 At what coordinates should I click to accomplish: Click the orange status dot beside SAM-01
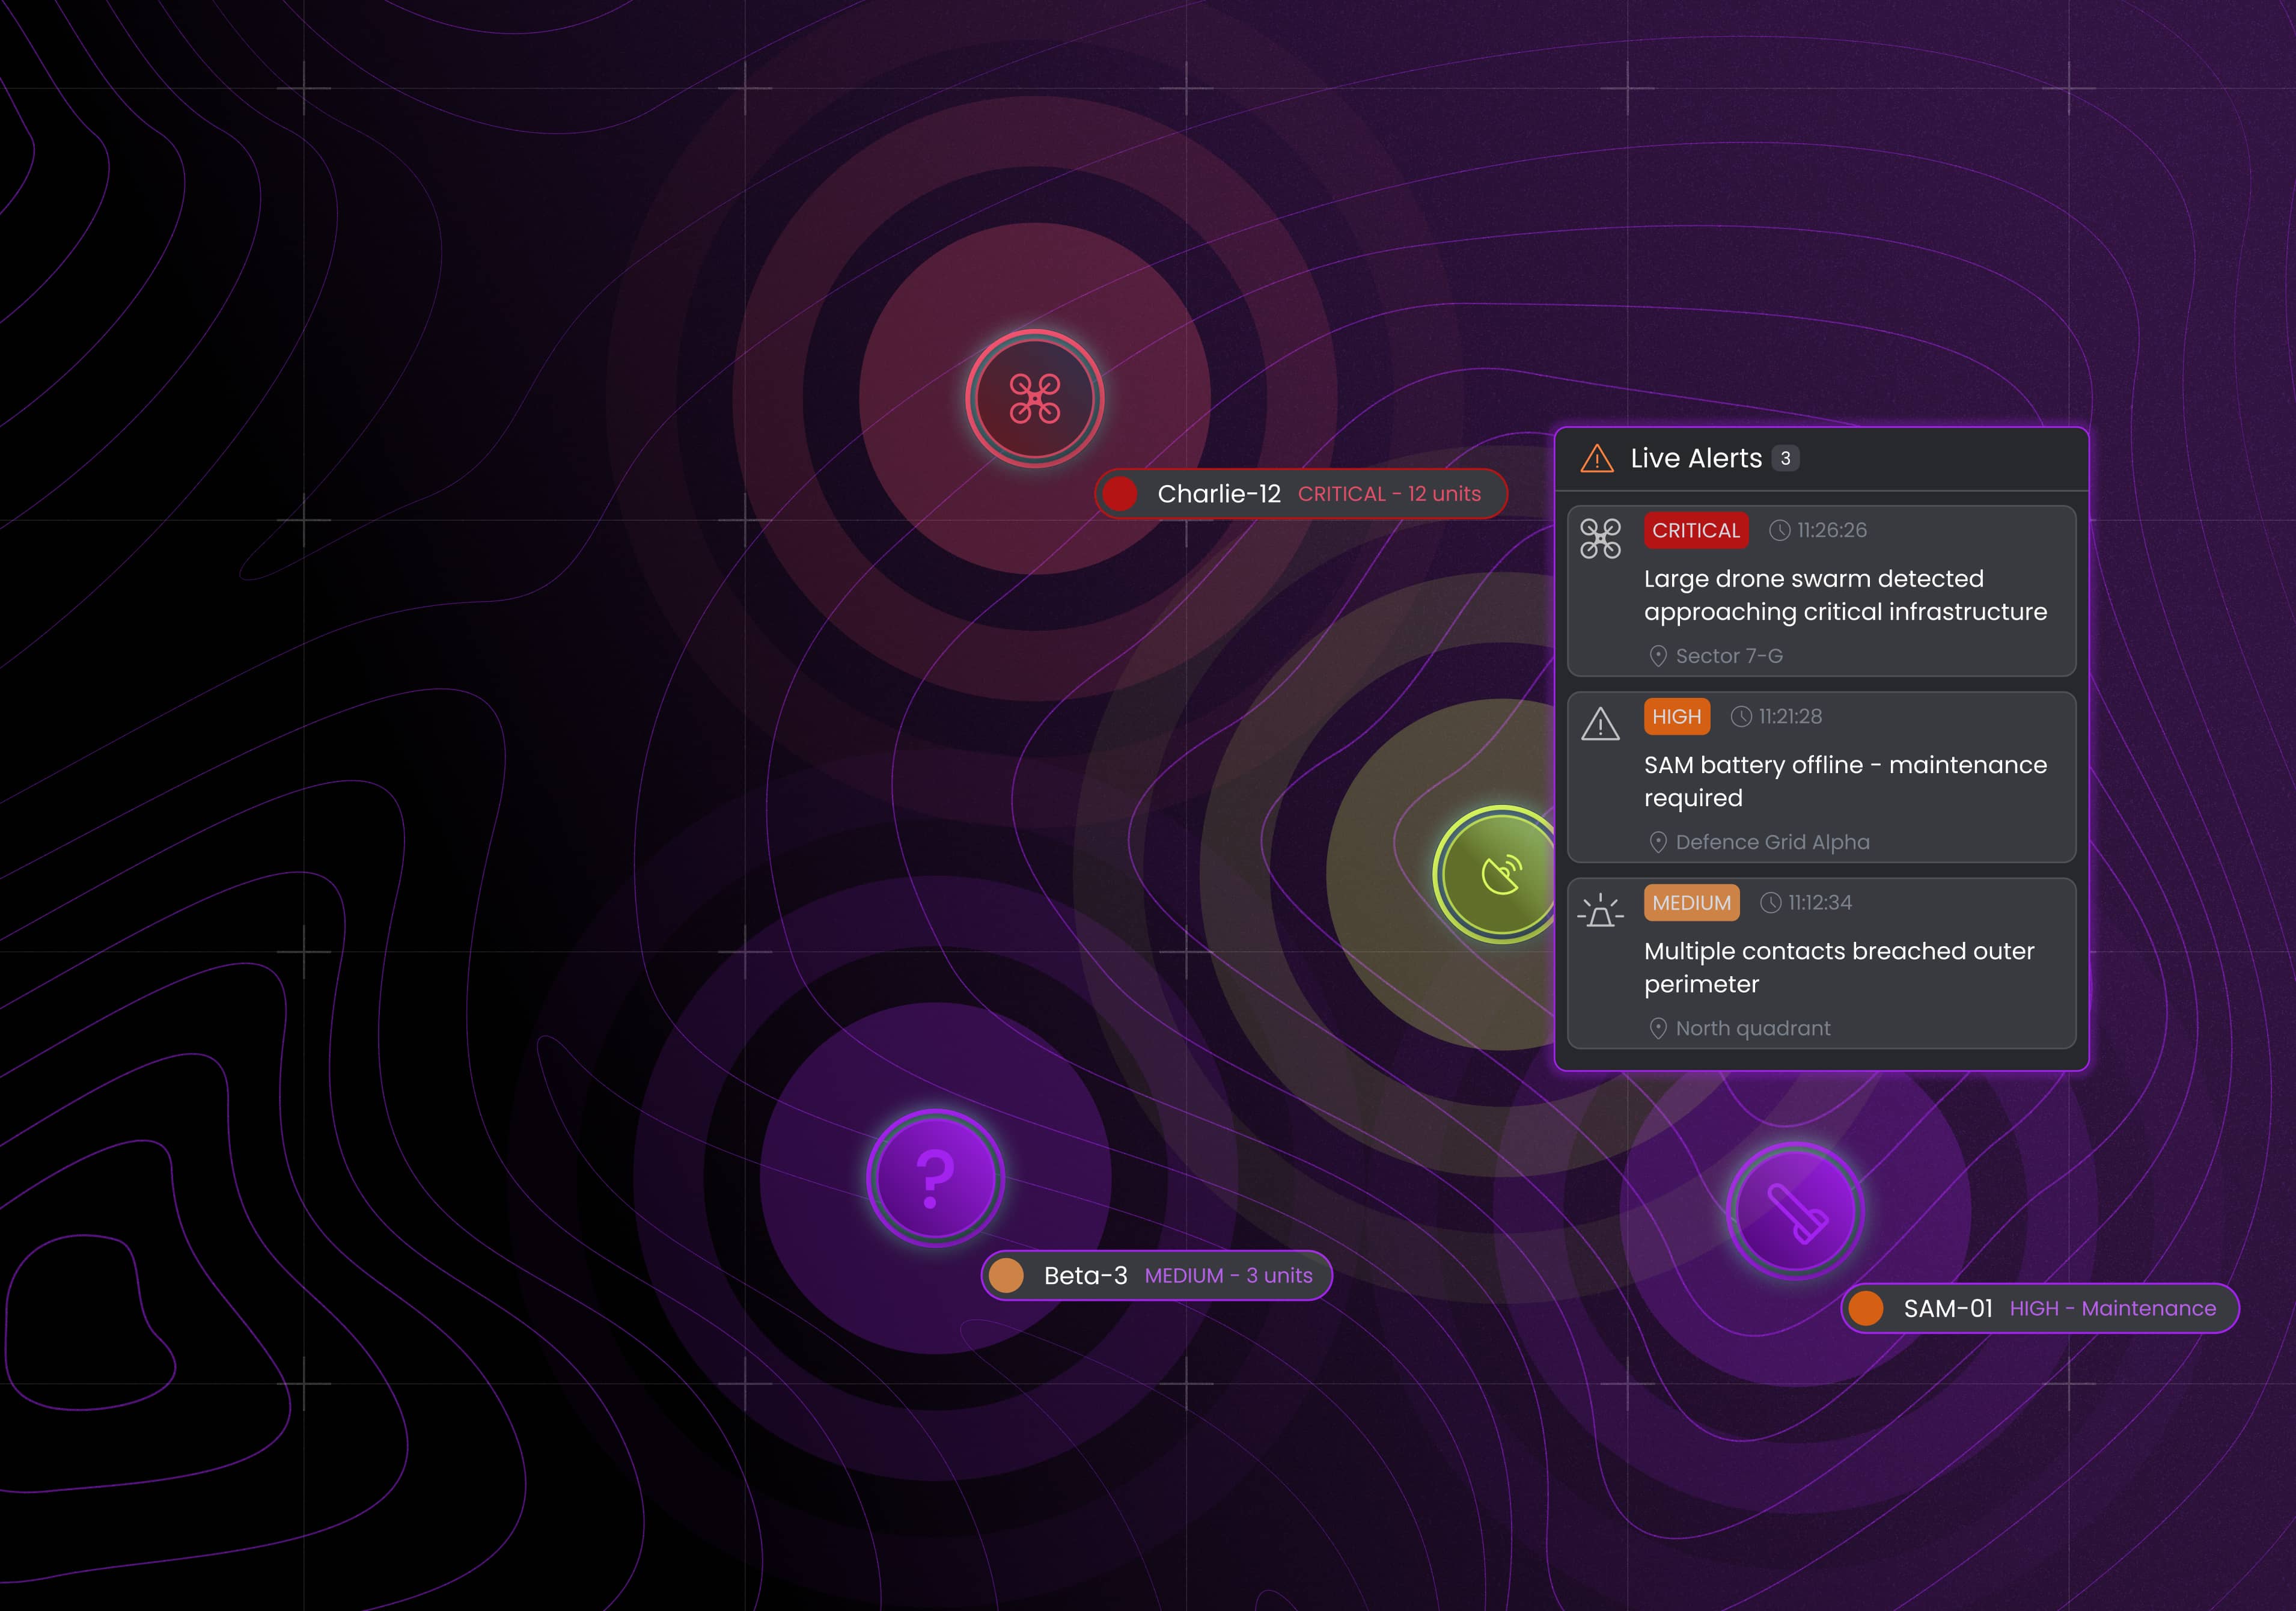click(1866, 1308)
